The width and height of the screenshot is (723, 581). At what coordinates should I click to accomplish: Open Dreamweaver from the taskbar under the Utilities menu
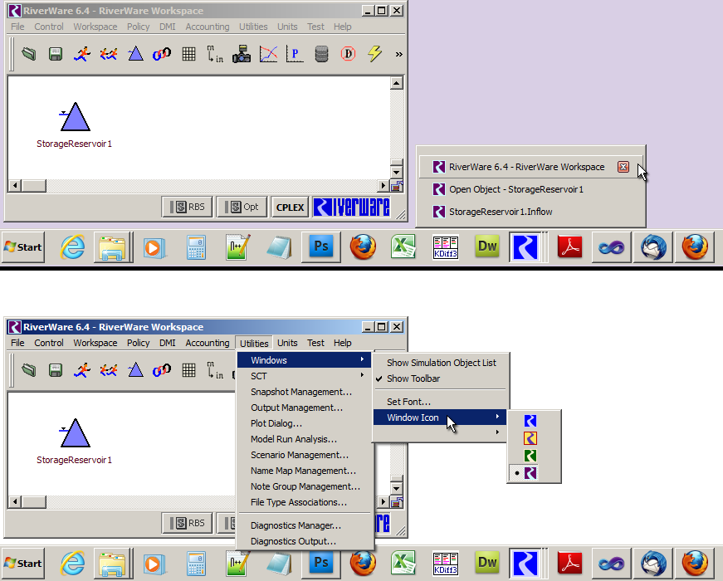[487, 563]
